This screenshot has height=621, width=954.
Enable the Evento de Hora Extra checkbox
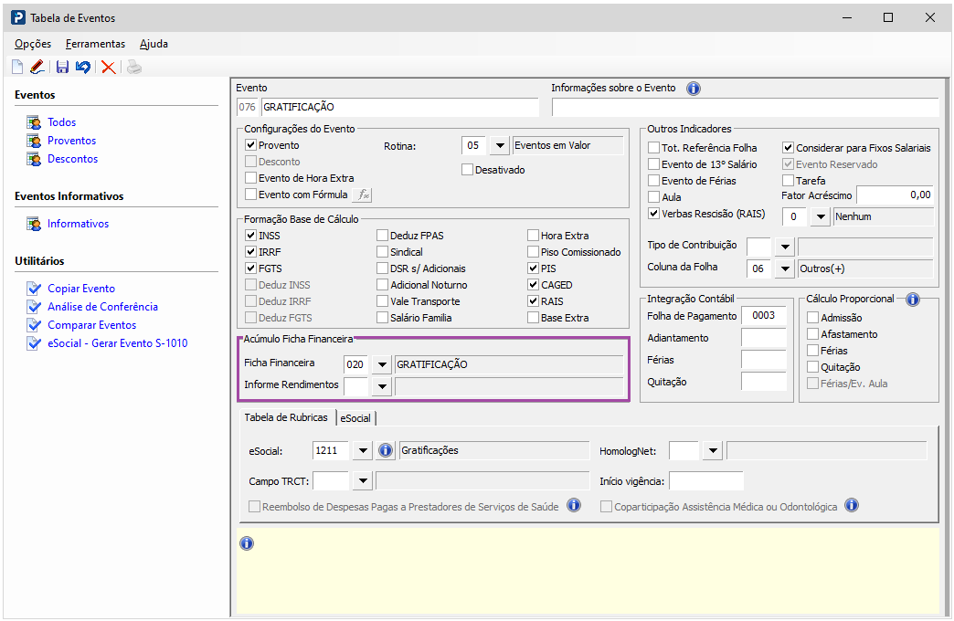click(x=250, y=178)
